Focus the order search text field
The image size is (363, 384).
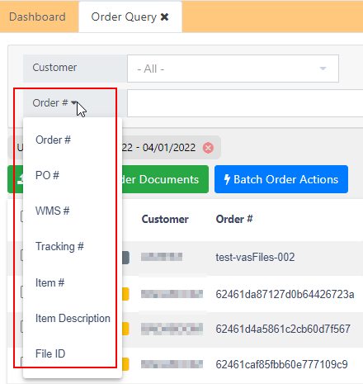coord(245,103)
